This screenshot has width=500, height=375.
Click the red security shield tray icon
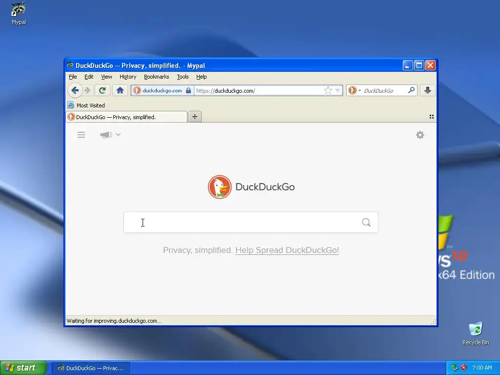pyautogui.click(x=464, y=368)
